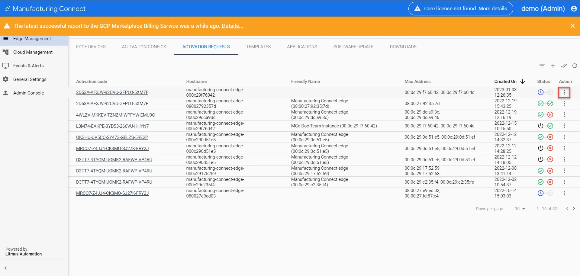Open the Software Update tab
Viewport: 580px width, 276px height.
(353, 47)
